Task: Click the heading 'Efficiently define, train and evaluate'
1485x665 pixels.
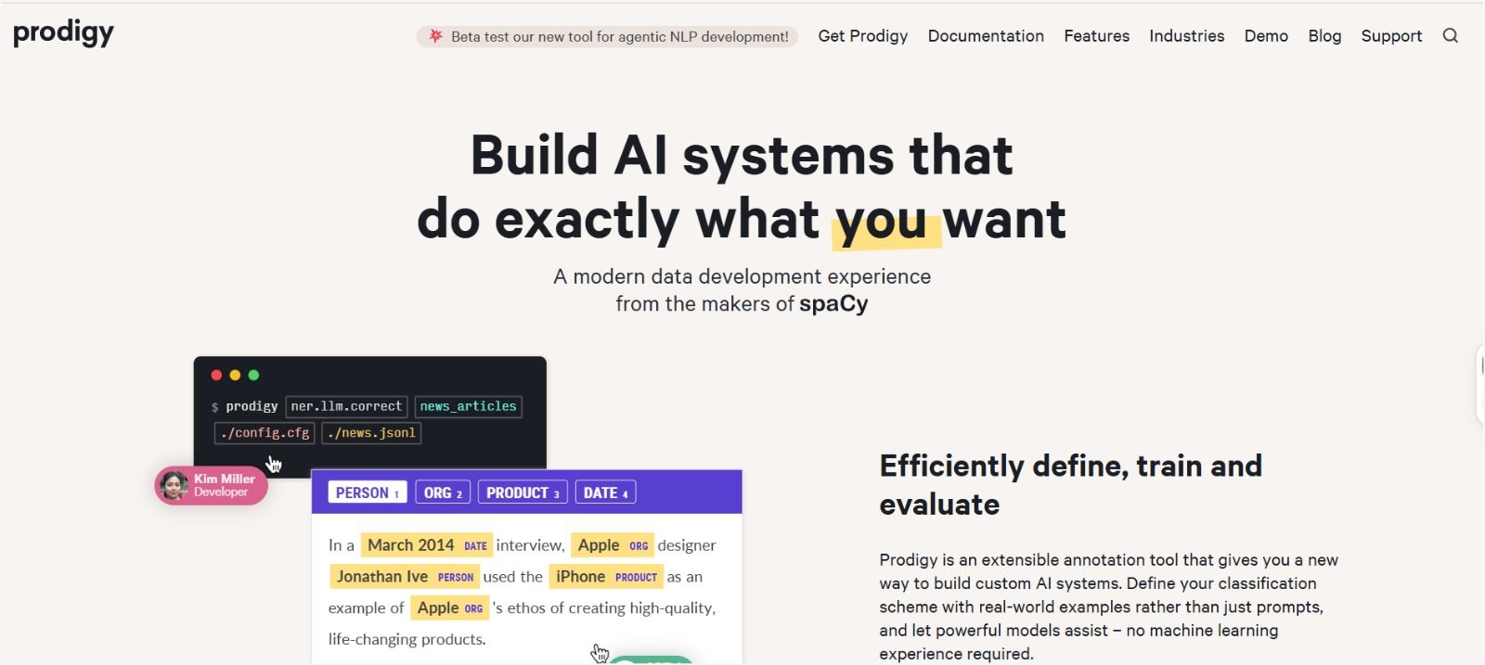Action: click(x=1071, y=485)
